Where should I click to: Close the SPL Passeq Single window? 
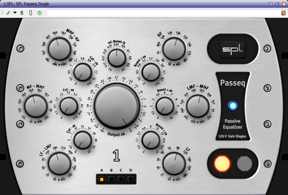284,3
